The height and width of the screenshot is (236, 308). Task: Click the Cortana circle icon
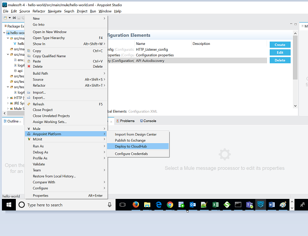22,205
